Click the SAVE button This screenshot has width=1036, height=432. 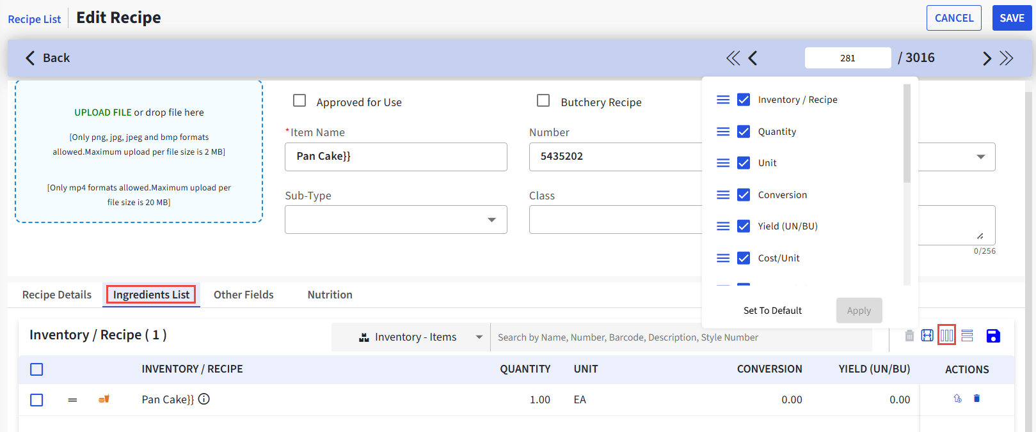(1012, 18)
